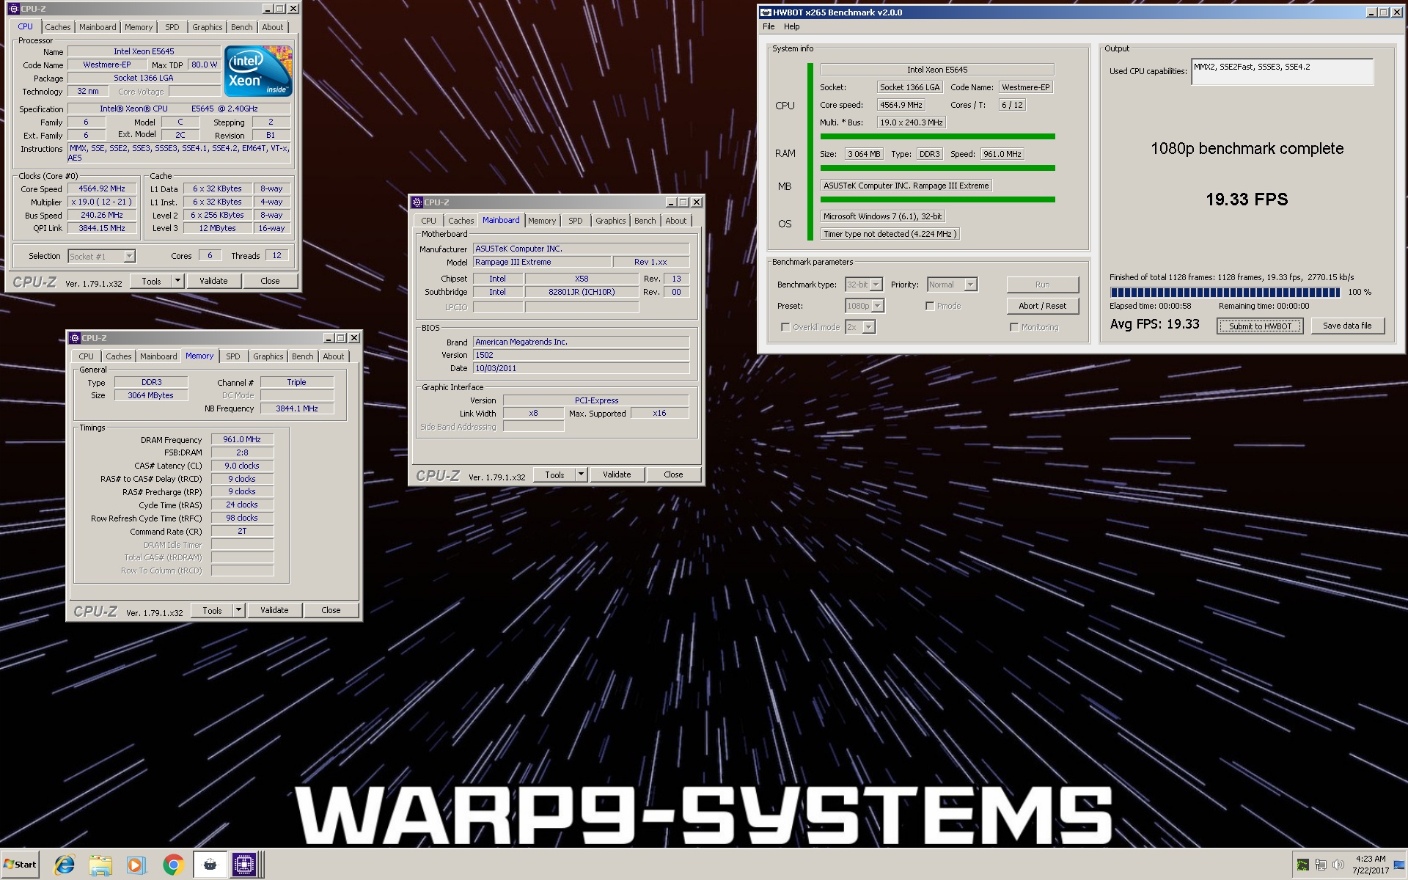Click the Used CPU capabilities text box
1408x880 pixels.
pyautogui.click(x=1282, y=72)
